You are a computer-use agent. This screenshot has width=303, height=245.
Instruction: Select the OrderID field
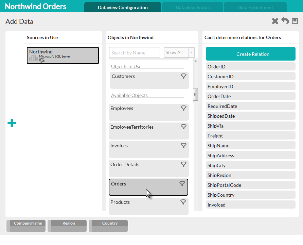point(250,67)
